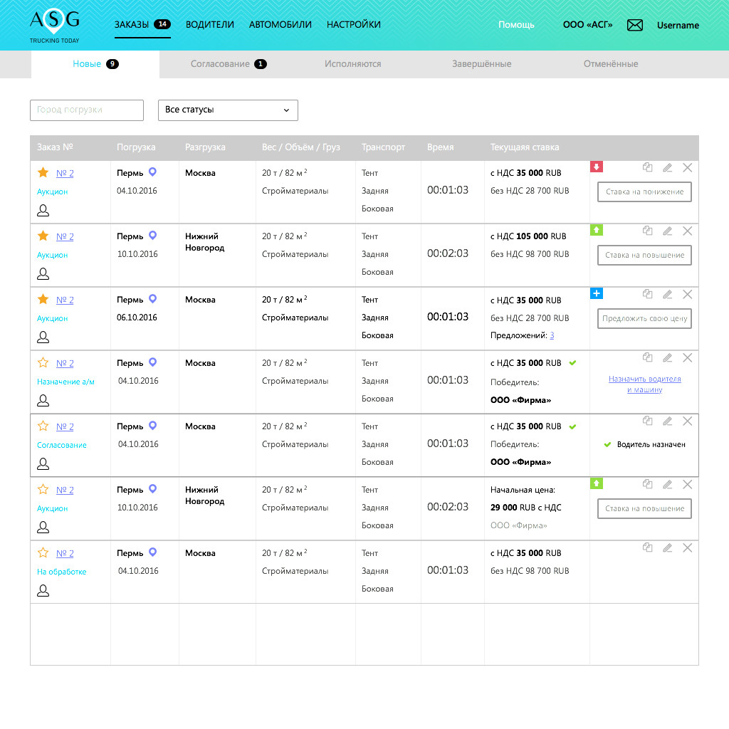
Task: Click 'Ставка на повышение' in 29 000 RUB row
Action: pos(644,508)
